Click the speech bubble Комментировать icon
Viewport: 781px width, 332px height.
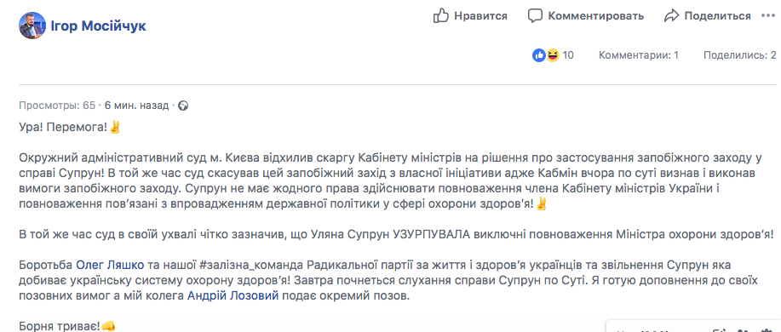535,16
